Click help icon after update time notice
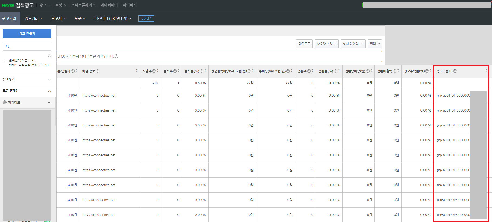This screenshot has height=222, width=492. click(x=116, y=56)
